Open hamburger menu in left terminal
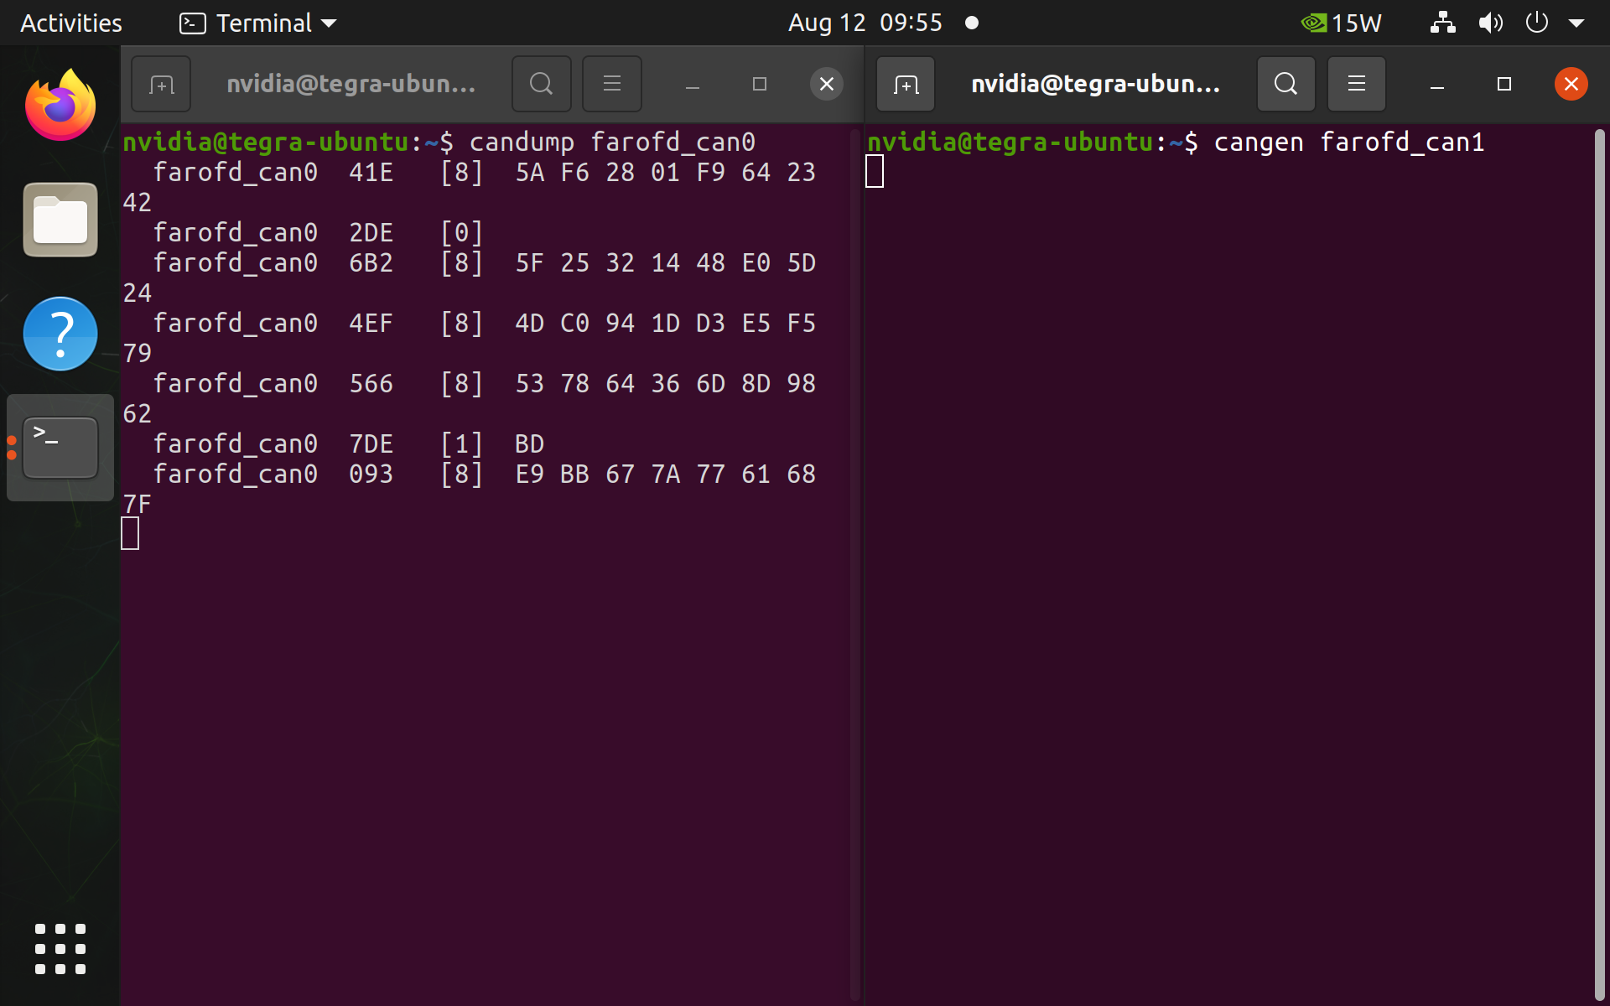The width and height of the screenshot is (1610, 1006). click(612, 84)
